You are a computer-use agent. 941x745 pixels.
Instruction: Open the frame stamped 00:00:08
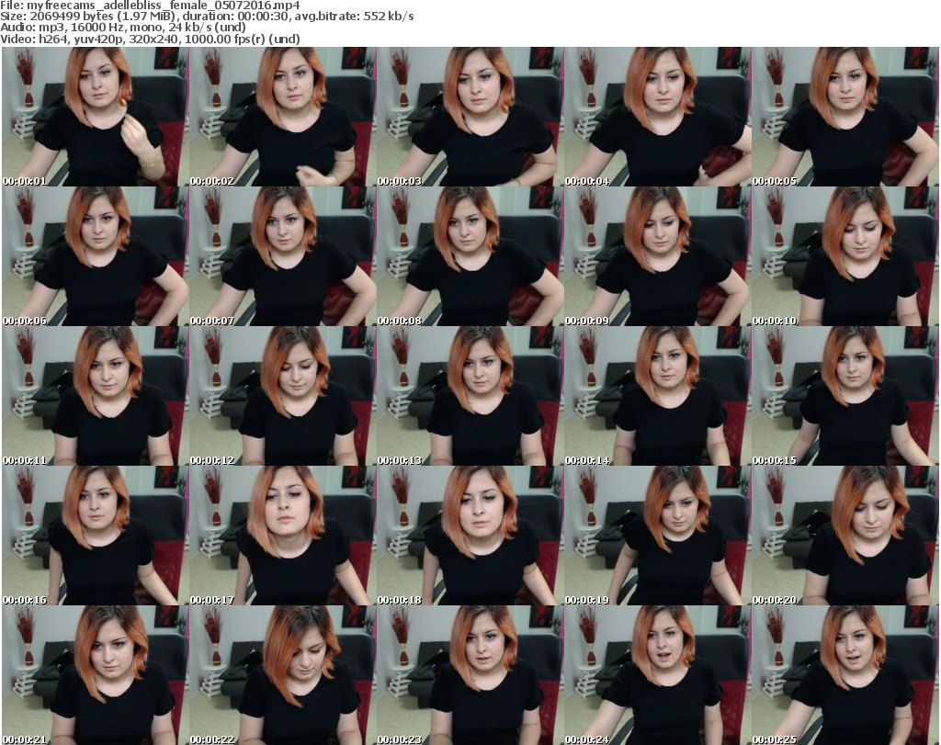[x=470, y=256]
